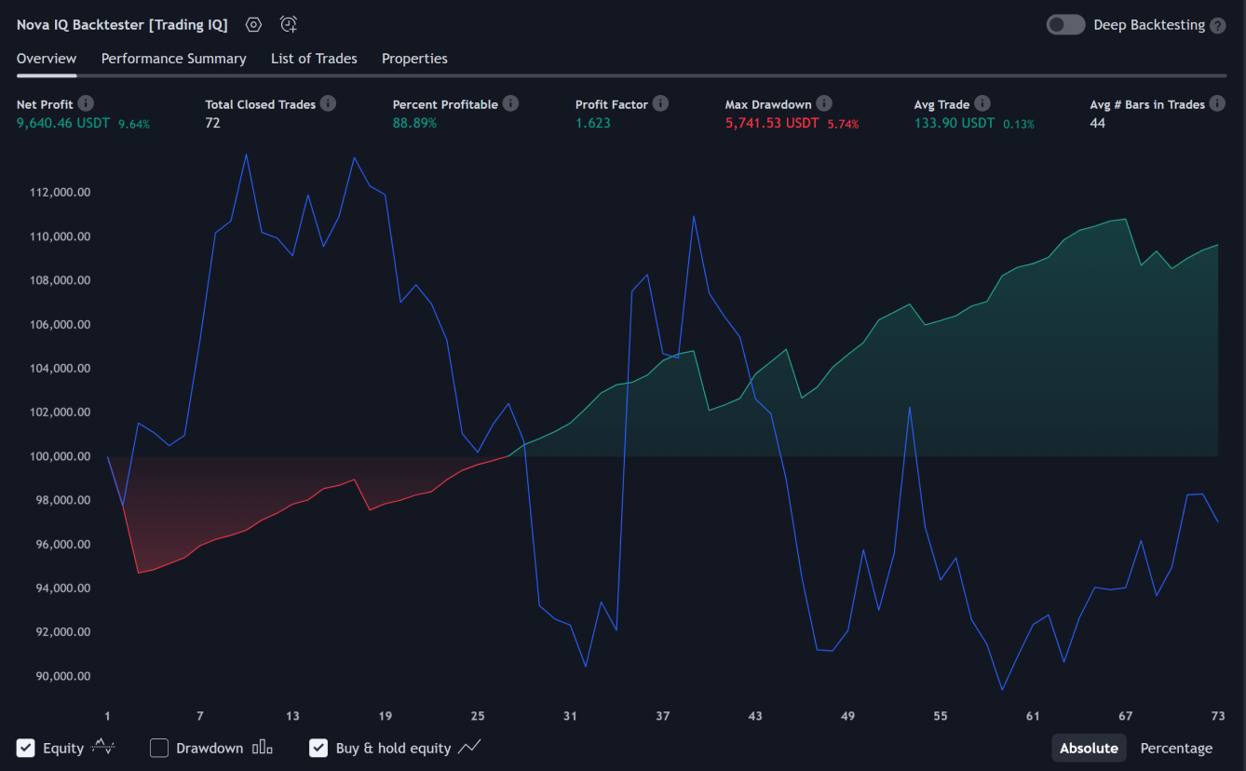The image size is (1246, 771).
Task: Click the 100,000.00 y-axis label
Action: (59, 456)
